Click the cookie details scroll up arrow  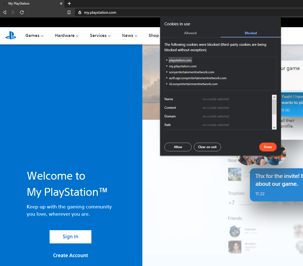[274, 97]
